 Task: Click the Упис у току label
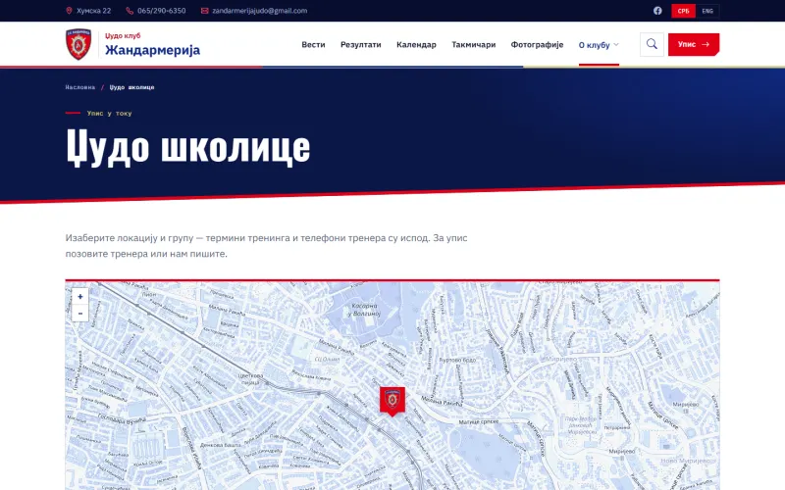coord(109,114)
